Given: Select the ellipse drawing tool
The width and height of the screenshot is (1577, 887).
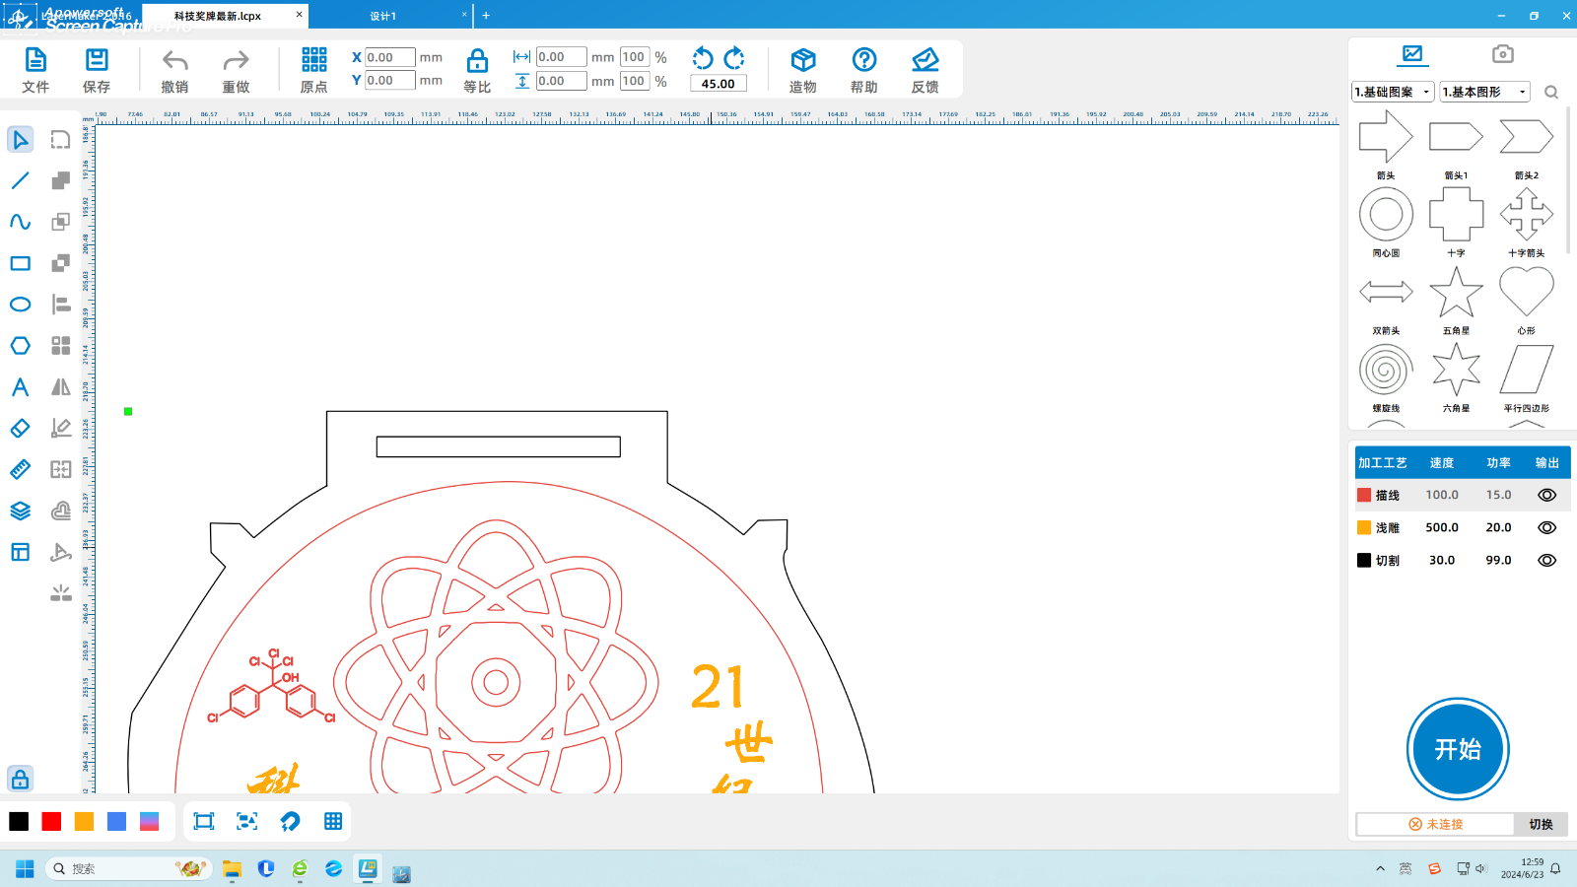Looking at the screenshot, I should (20, 305).
